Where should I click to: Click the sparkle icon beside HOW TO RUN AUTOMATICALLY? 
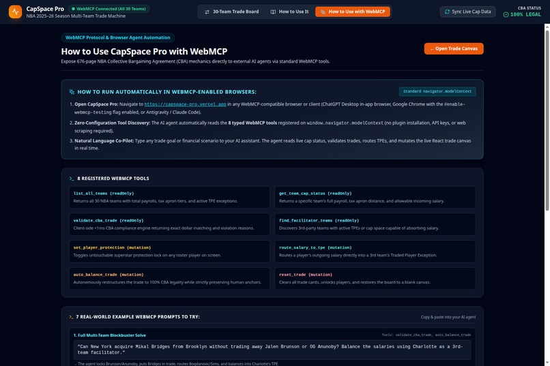72,92
